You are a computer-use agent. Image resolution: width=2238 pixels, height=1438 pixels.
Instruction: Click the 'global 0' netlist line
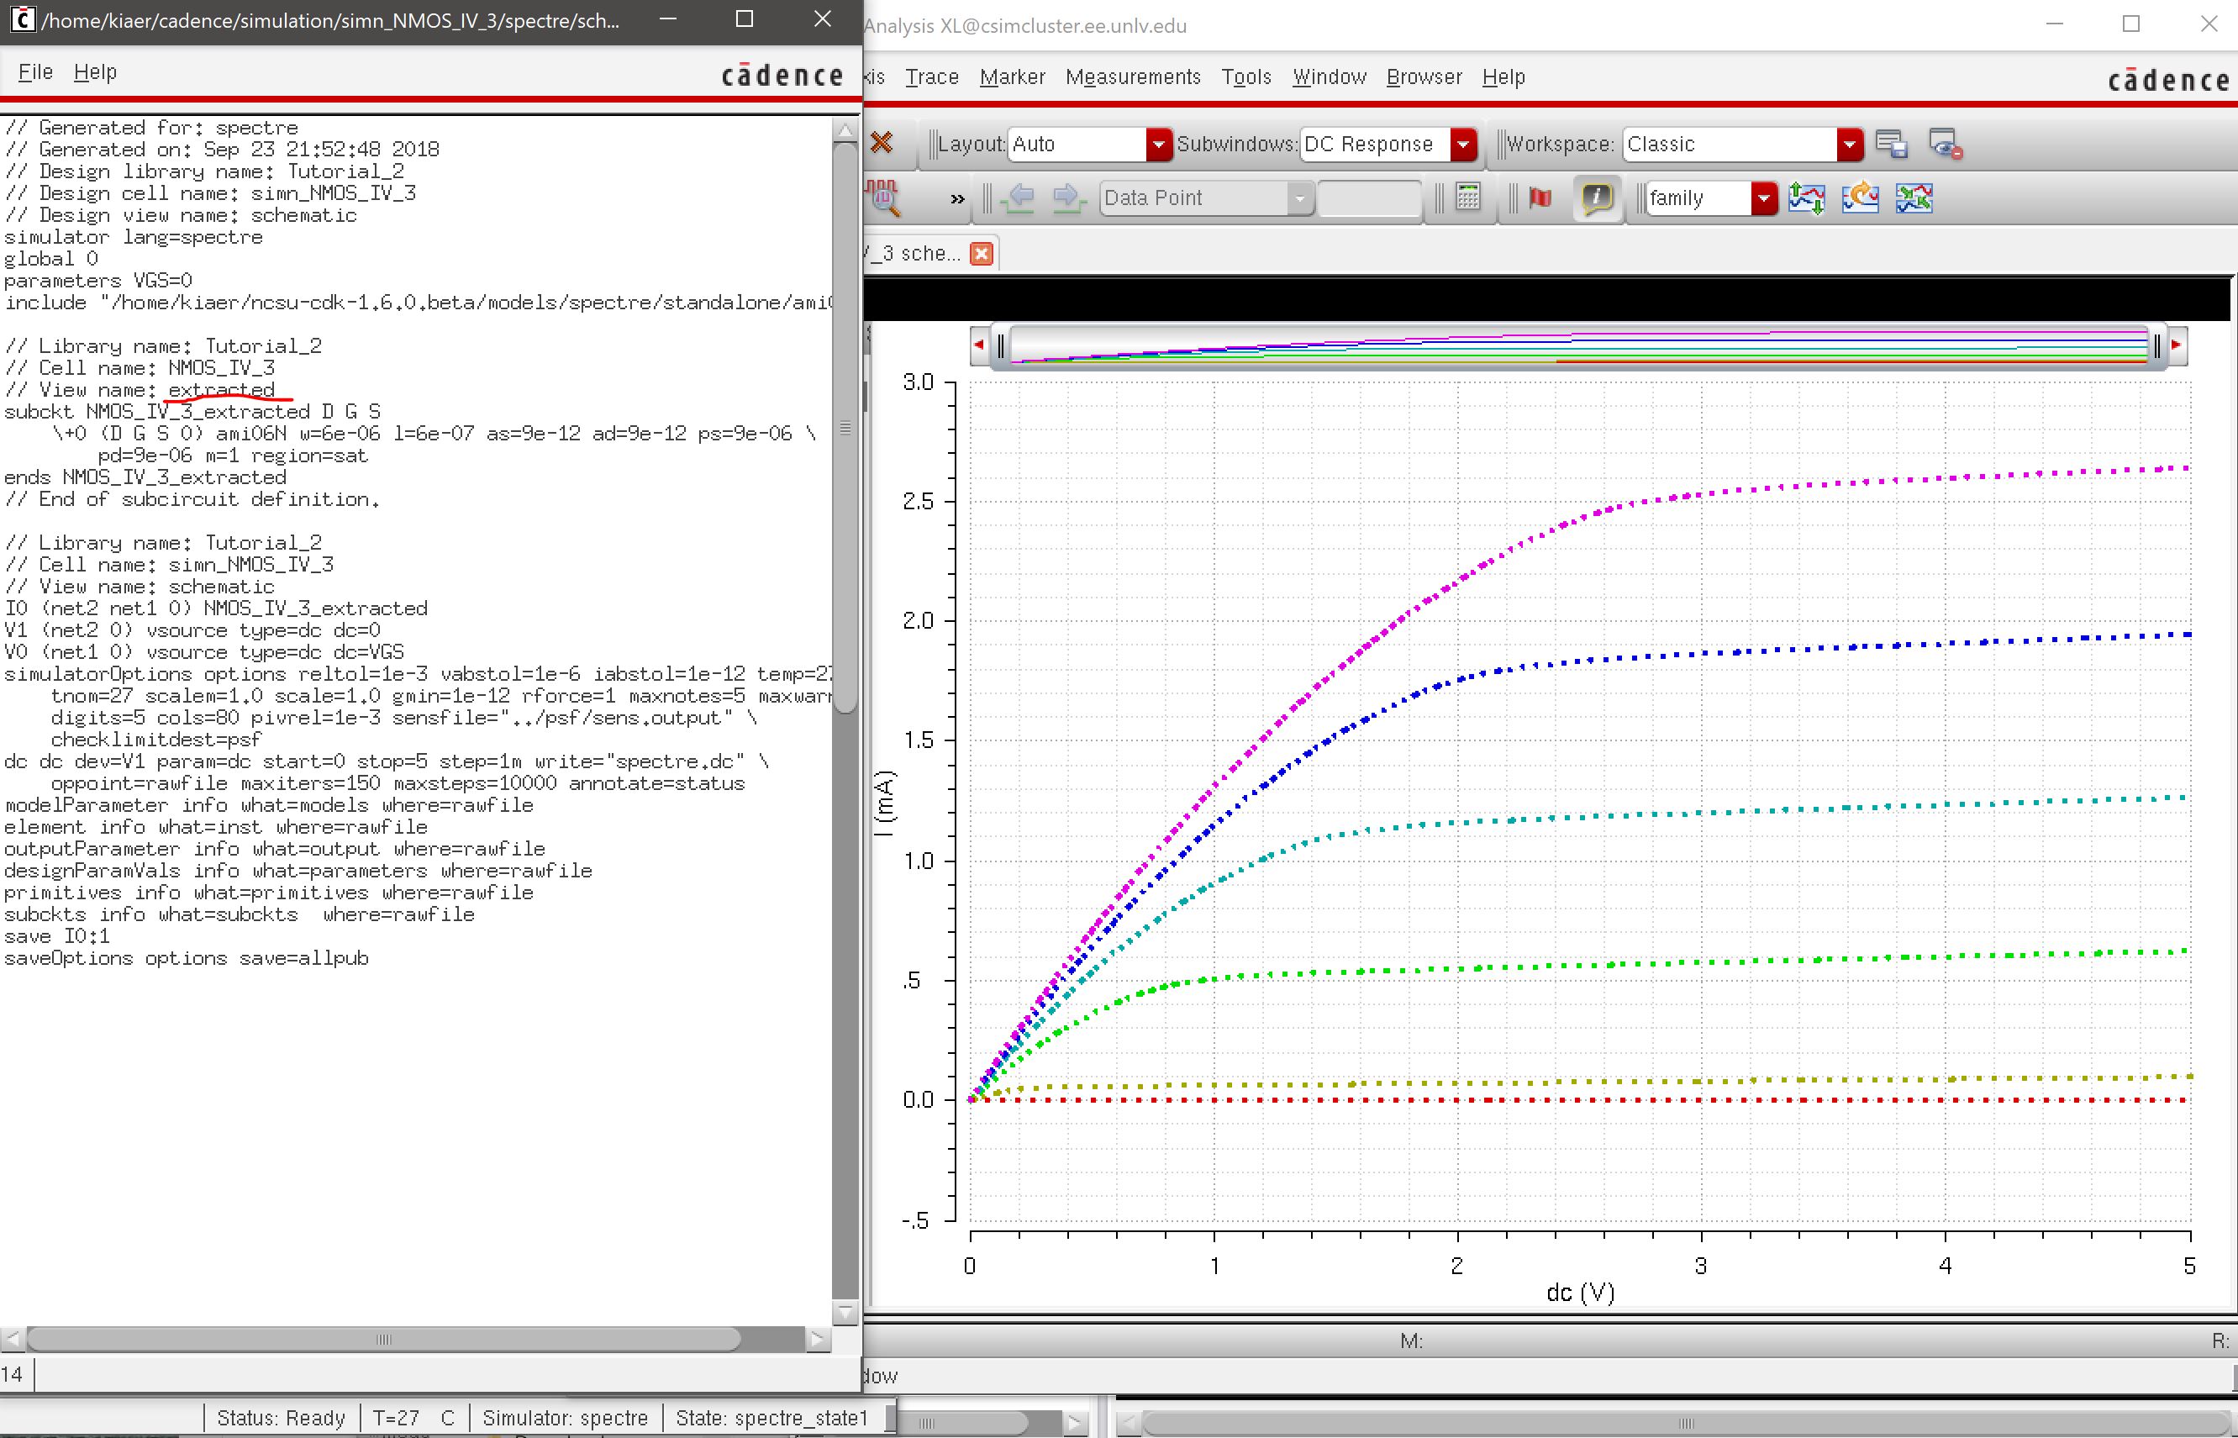tap(51, 259)
